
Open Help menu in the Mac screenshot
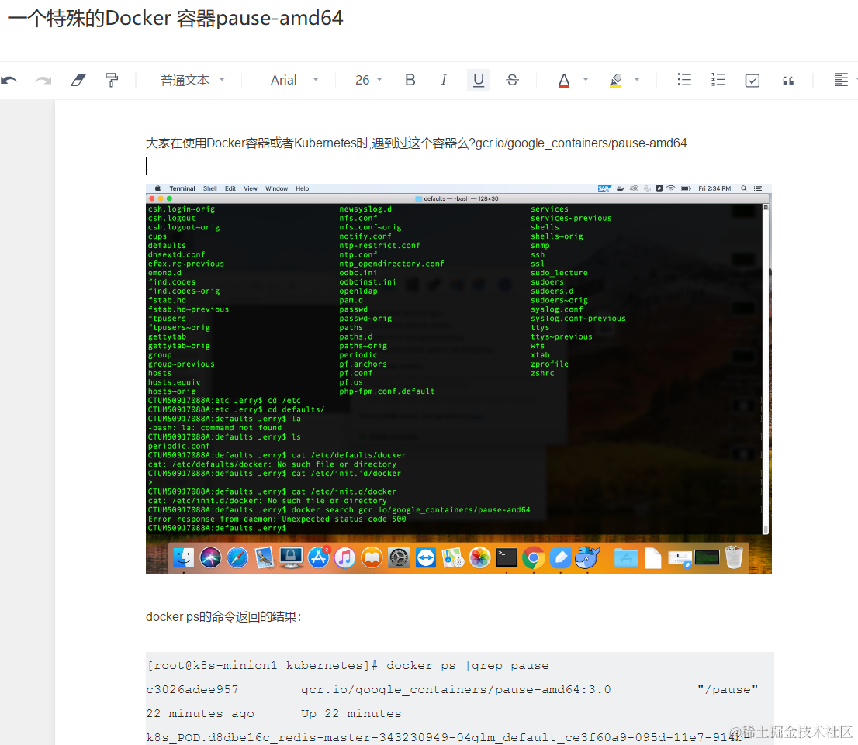(302, 188)
